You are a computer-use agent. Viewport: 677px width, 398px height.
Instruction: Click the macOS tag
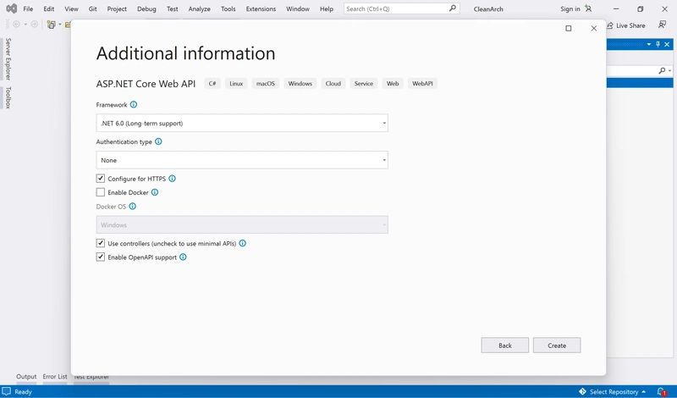(266, 83)
